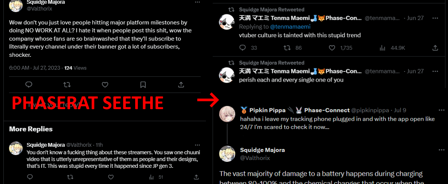Open more options on 'perish each' tweet
The image size is (448, 184).
point(435,71)
